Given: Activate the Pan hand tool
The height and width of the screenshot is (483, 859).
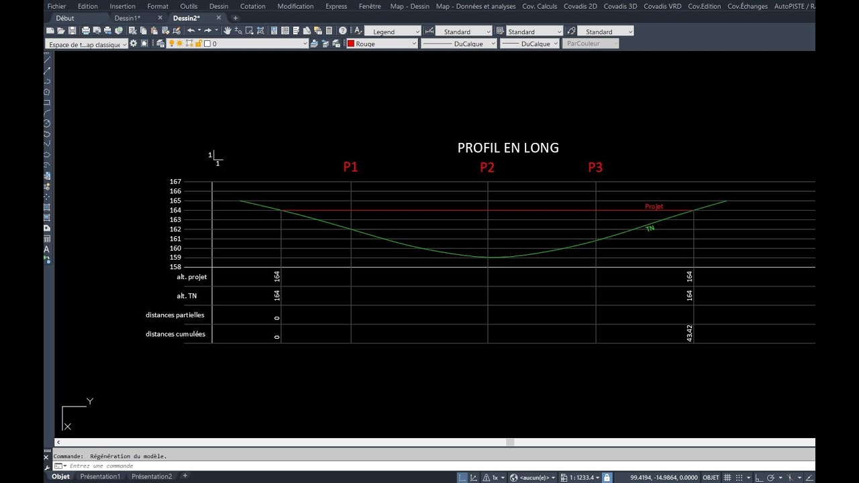Looking at the screenshot, I should tap(227, 30).
